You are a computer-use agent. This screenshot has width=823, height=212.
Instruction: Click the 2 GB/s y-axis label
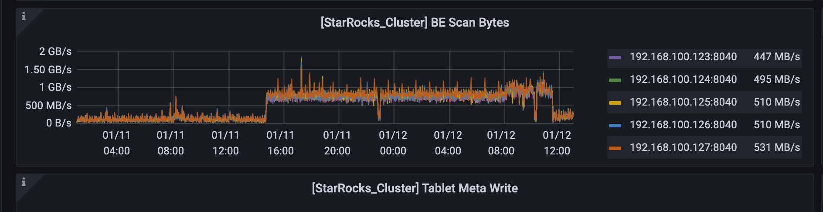(x=55, y=51)
